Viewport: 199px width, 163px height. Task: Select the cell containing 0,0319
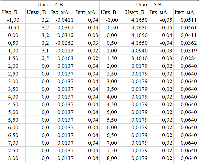[186, 51]
